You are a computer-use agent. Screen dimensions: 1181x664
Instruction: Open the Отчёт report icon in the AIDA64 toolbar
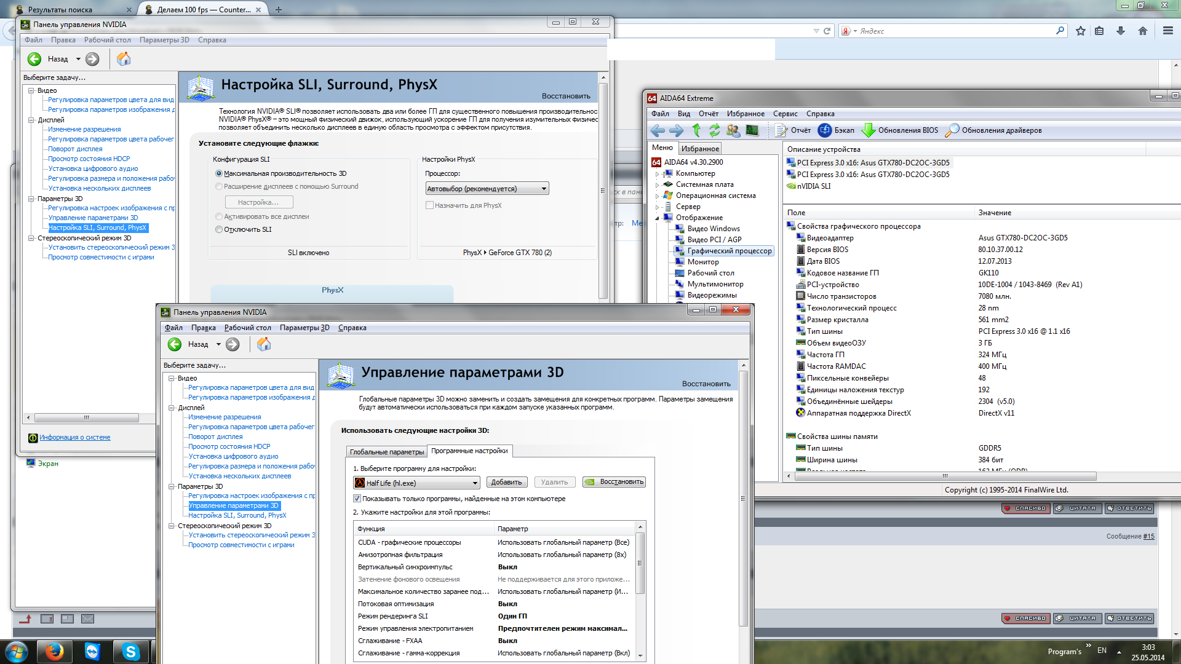tap(793, 130)
